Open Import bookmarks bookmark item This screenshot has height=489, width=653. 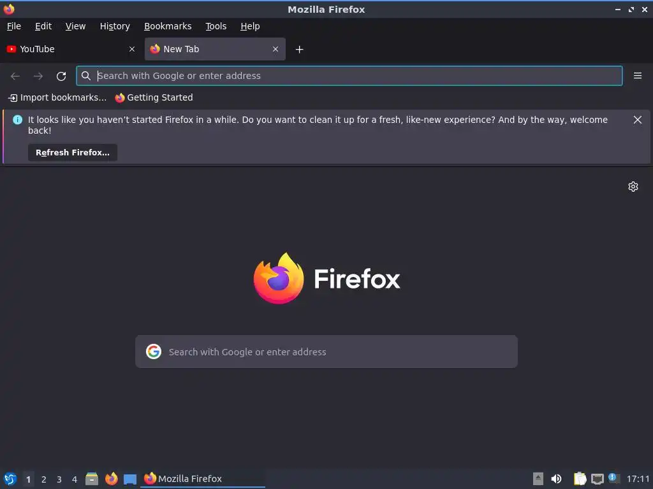57,97
